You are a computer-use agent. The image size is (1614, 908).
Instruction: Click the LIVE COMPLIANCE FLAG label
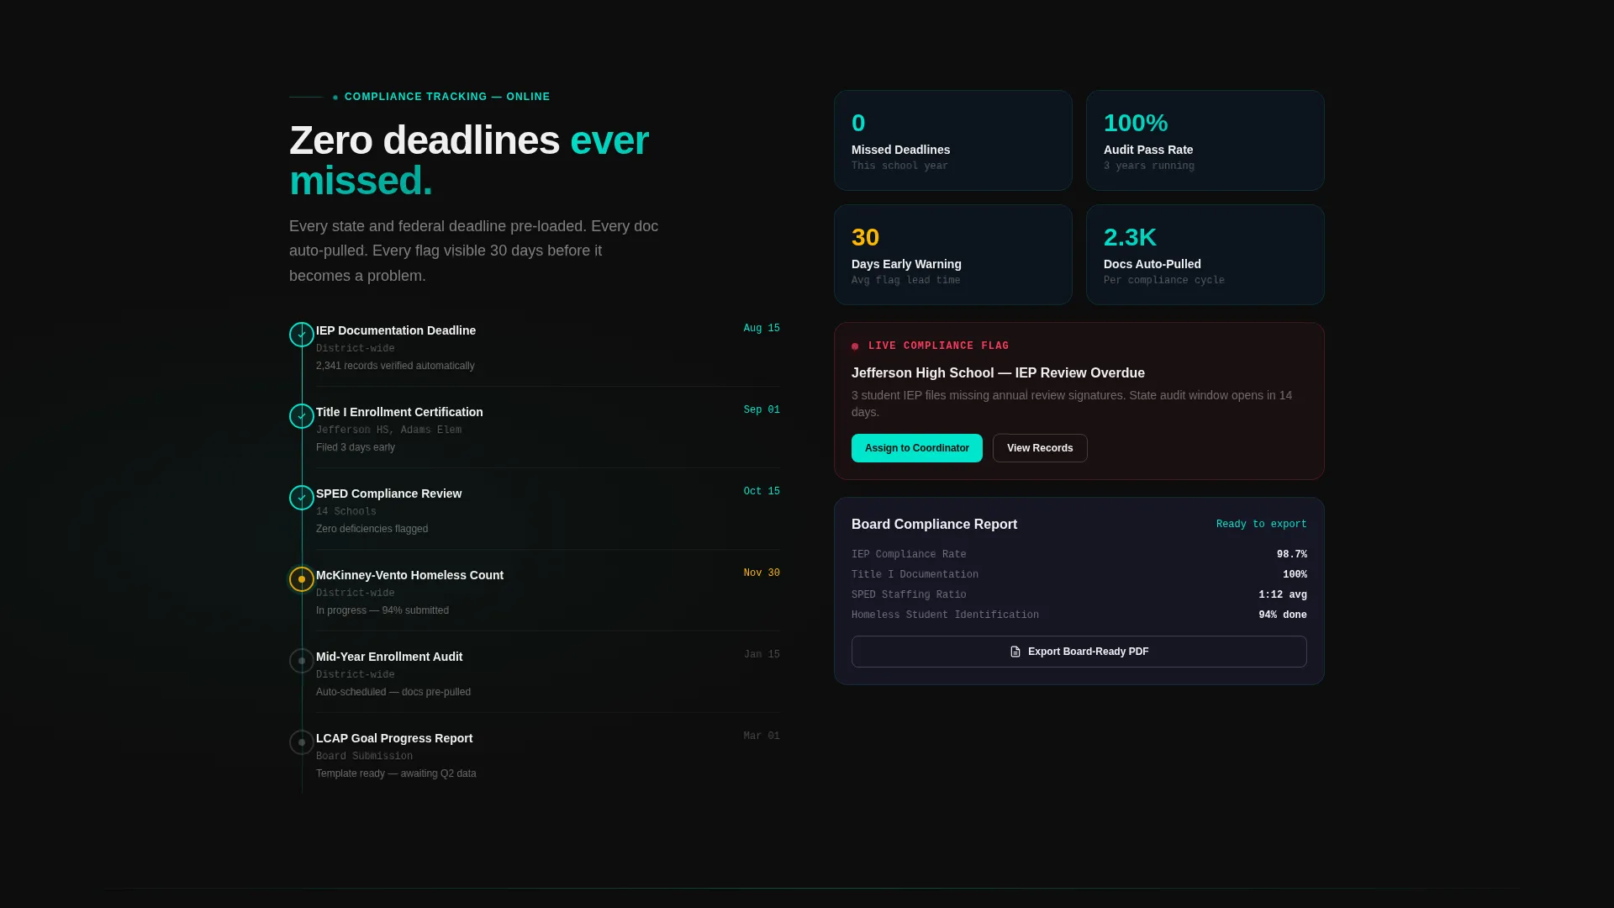coord(938,346)
